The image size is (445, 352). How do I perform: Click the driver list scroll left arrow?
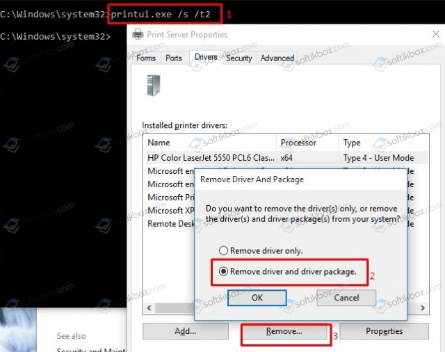tap(149, 307)
